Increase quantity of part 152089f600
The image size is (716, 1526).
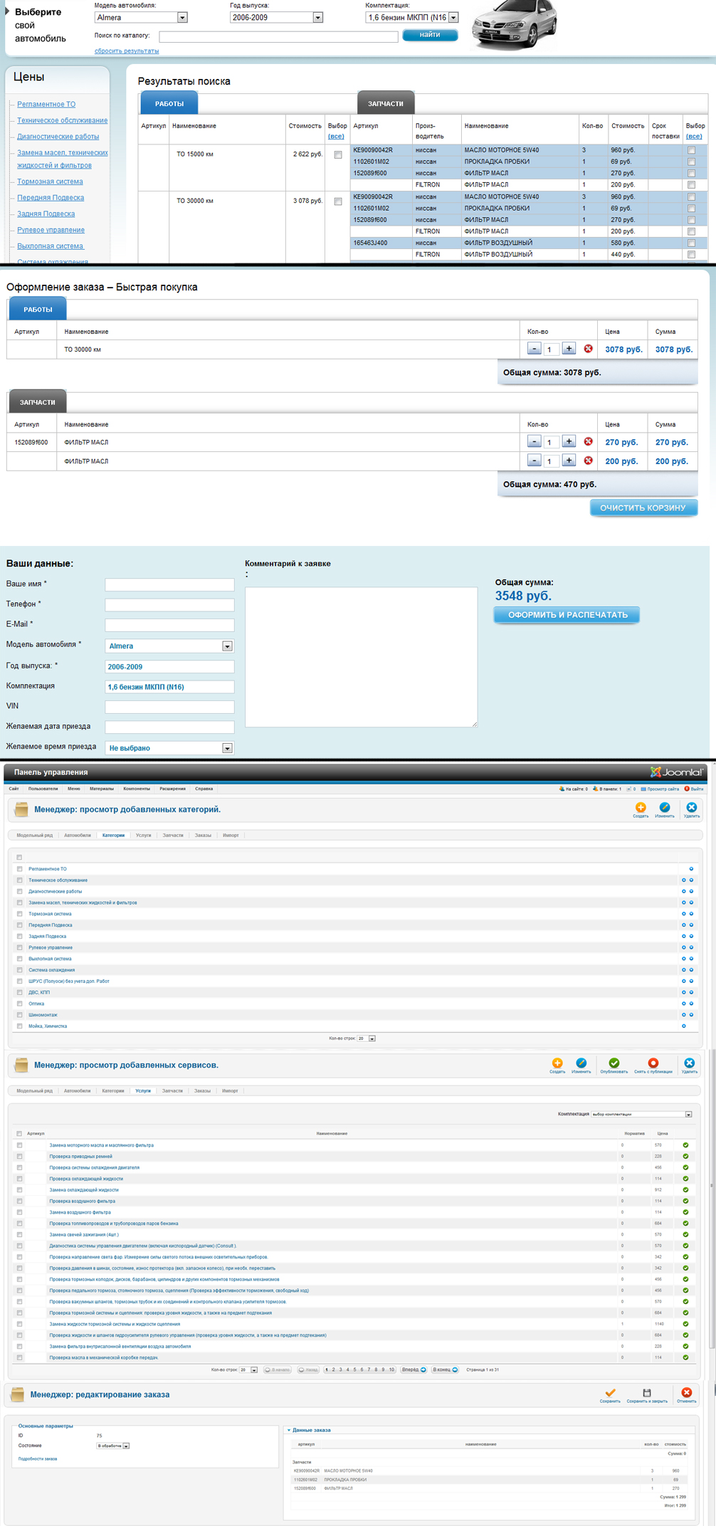point(569,441)
